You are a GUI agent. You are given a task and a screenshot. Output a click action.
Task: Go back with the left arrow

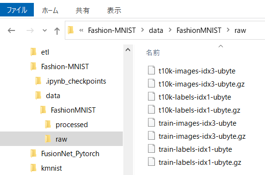click(11, 30)
